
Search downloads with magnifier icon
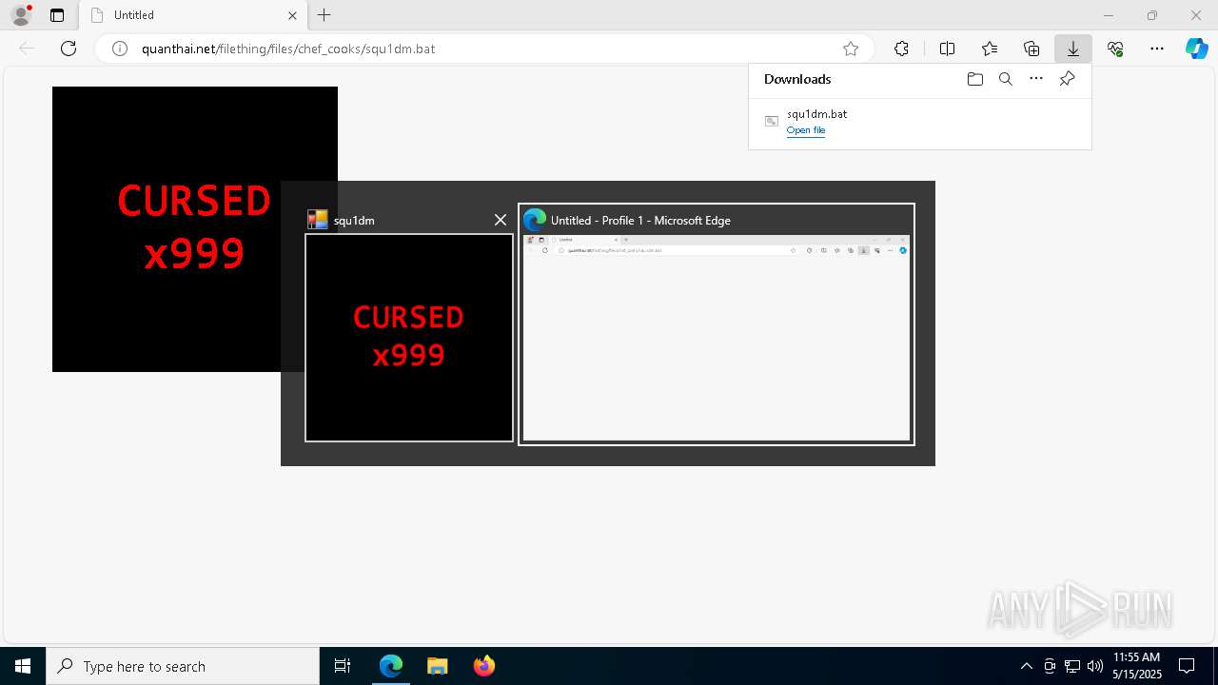coord(1006,79)
